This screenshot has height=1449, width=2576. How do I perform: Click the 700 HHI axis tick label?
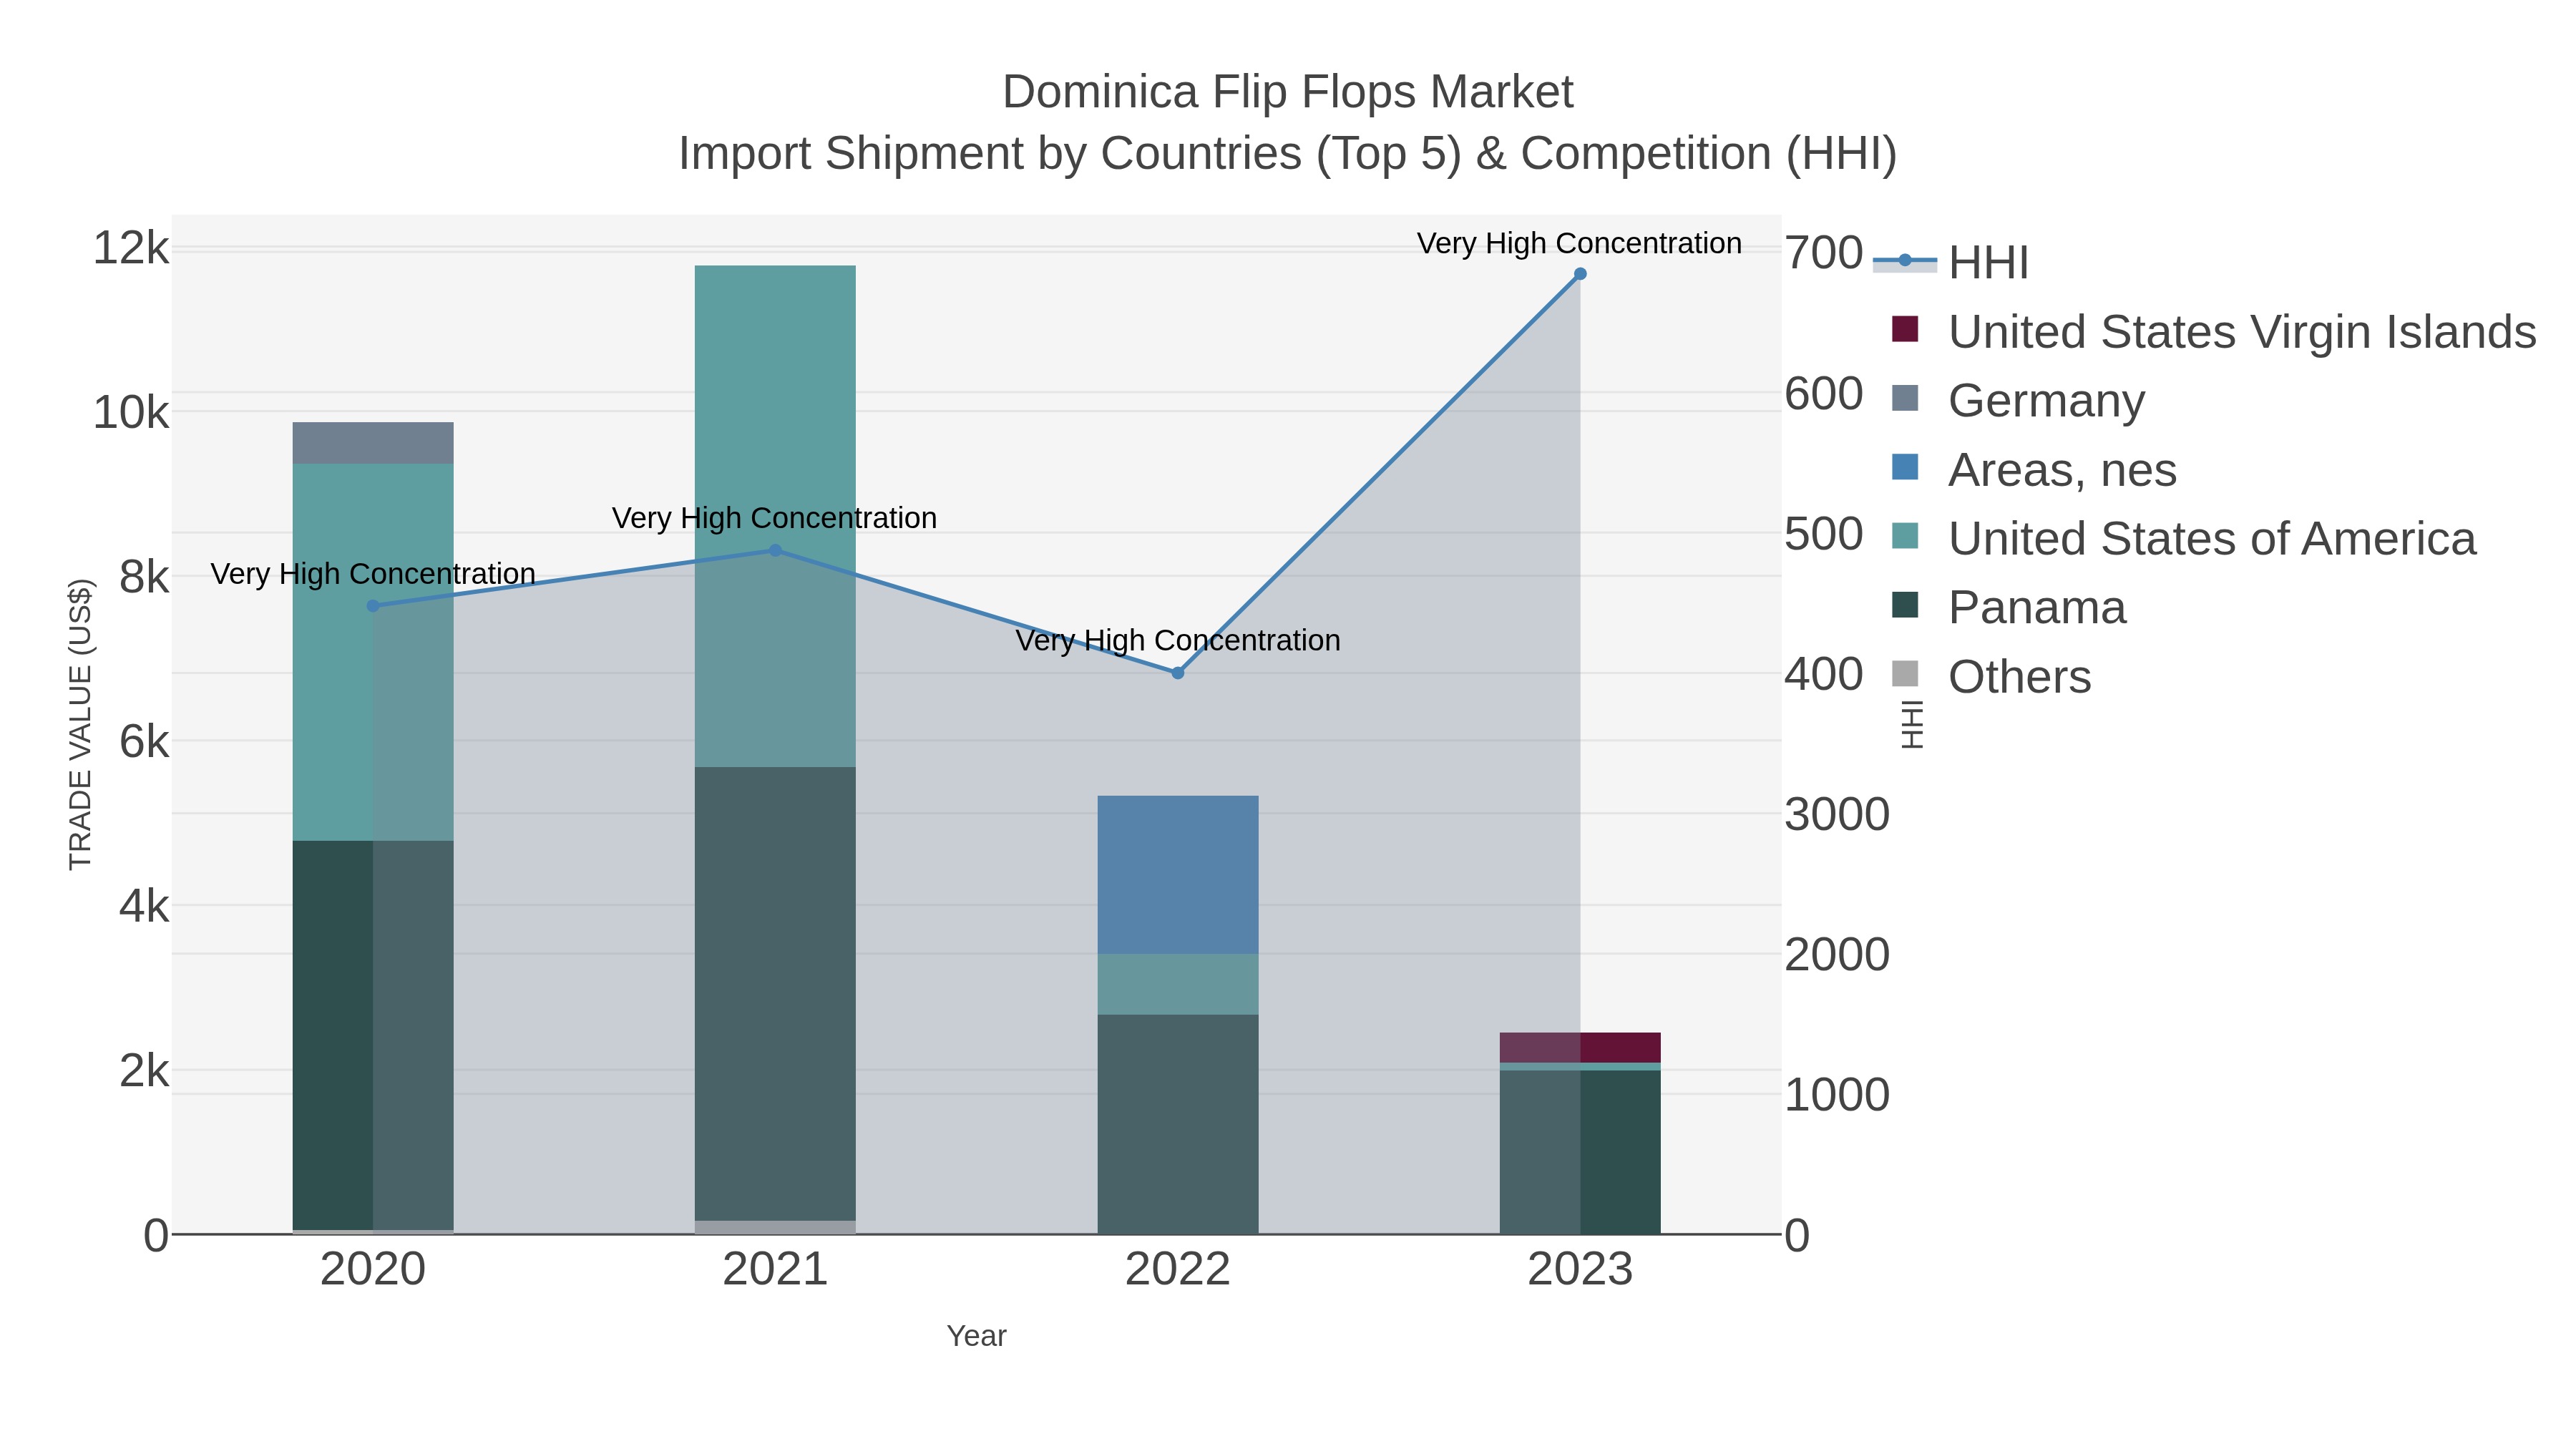click(x=1824, y=253)
